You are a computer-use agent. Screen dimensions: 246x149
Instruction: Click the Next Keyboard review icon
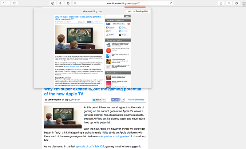tap(109, 50)
